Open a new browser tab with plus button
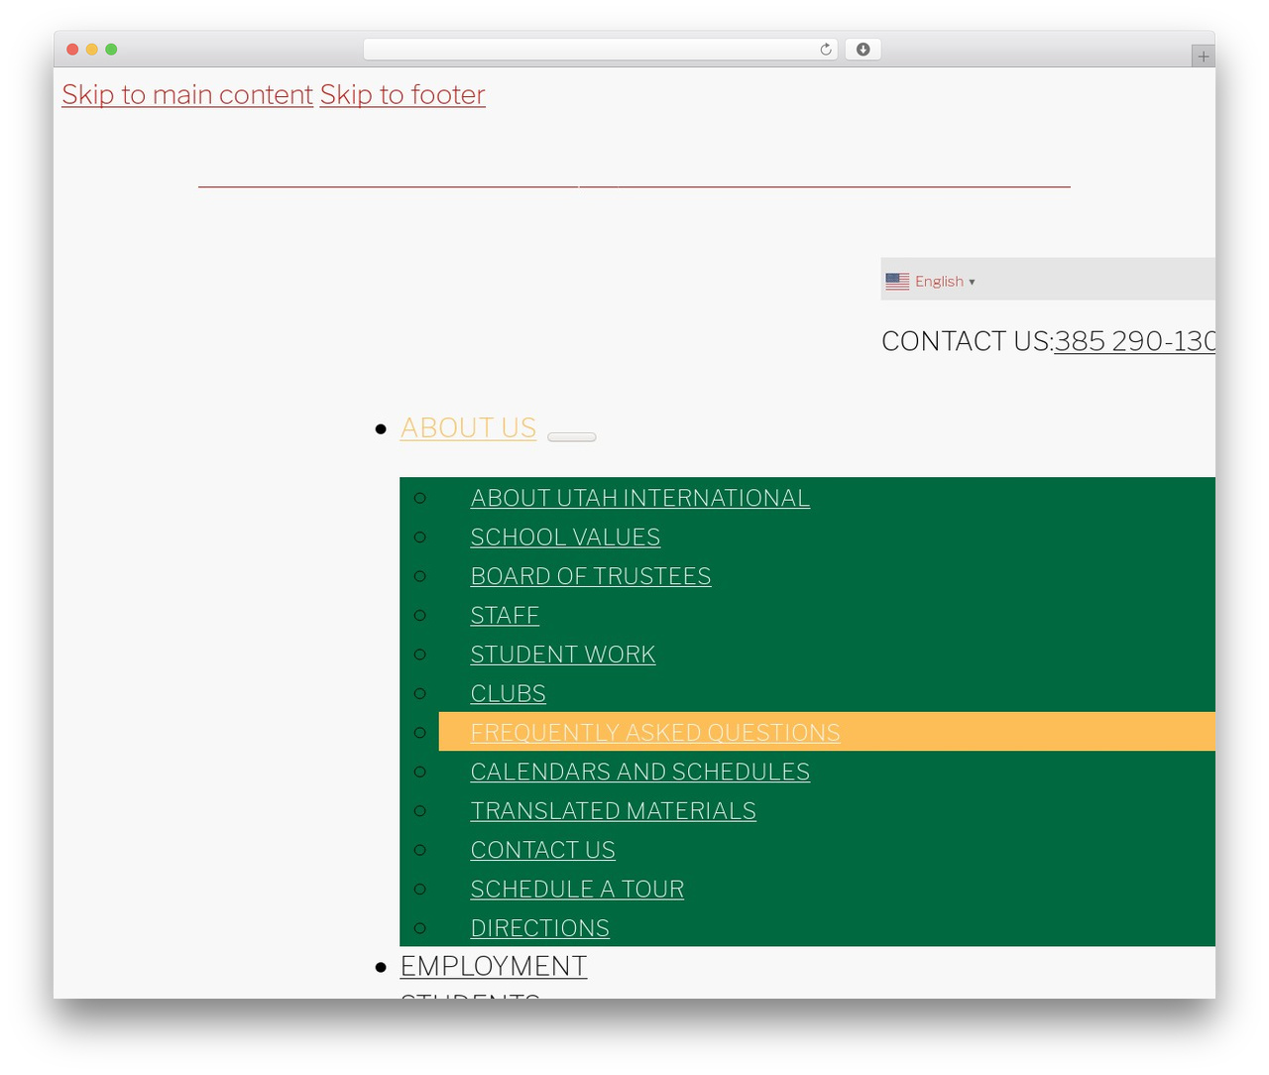Image resolution: width=1269 pixels, height=1075 pixels. pyautogui.click(x=1203, y=57)
